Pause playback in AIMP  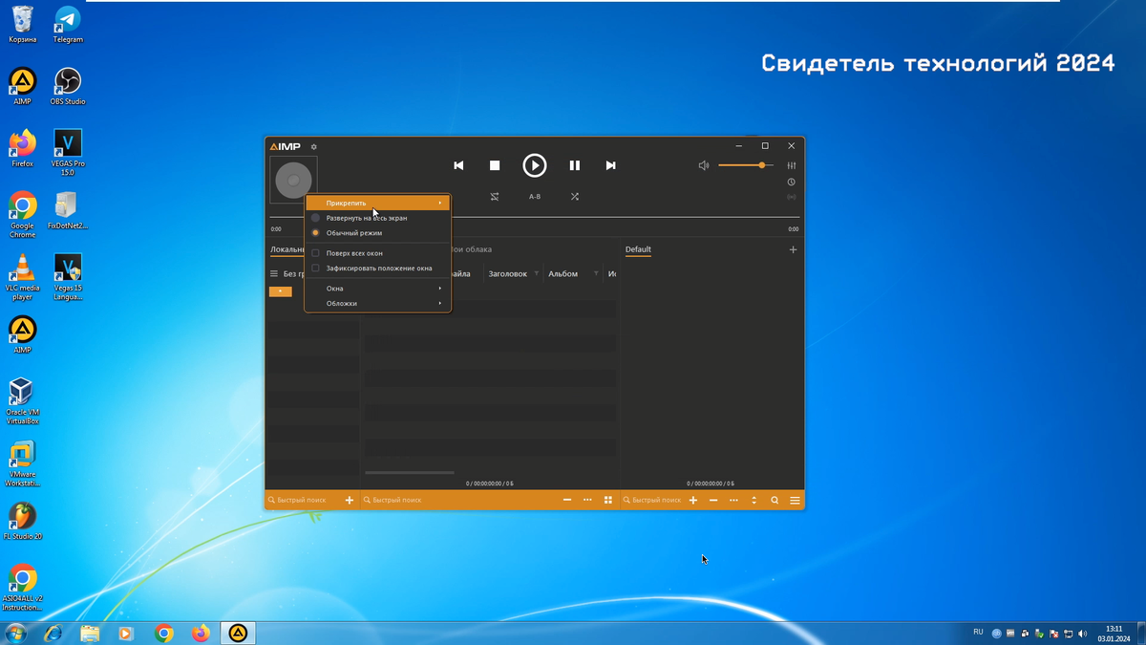[575, 165]
